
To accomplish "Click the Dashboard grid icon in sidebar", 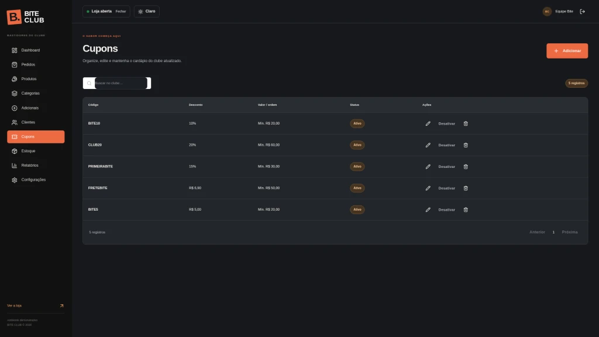I will (x=15, y=50).
